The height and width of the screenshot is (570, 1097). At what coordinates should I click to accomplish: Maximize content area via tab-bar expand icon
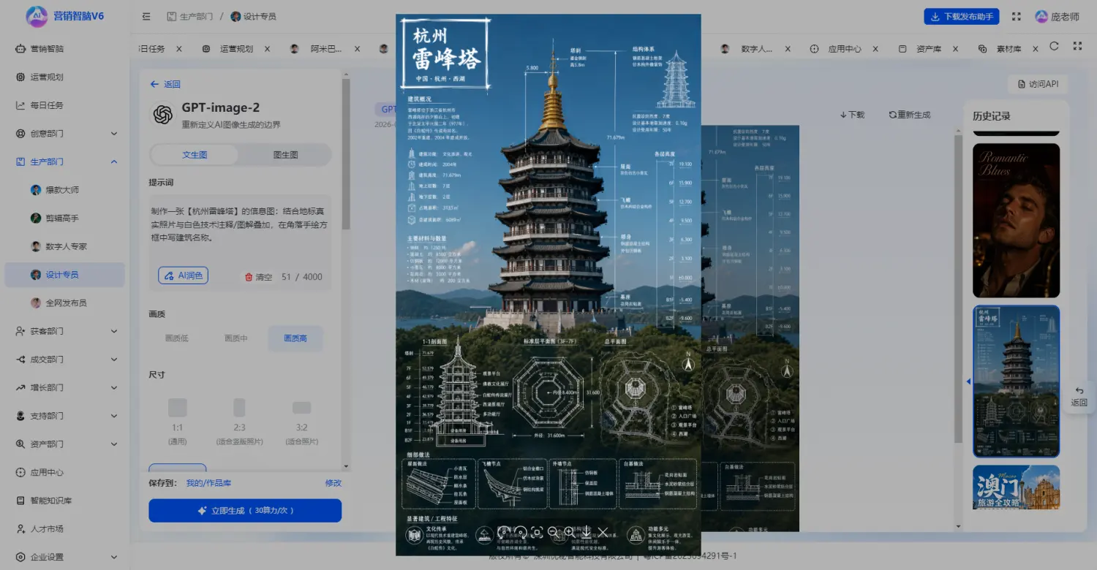(x=1077, y=46)
